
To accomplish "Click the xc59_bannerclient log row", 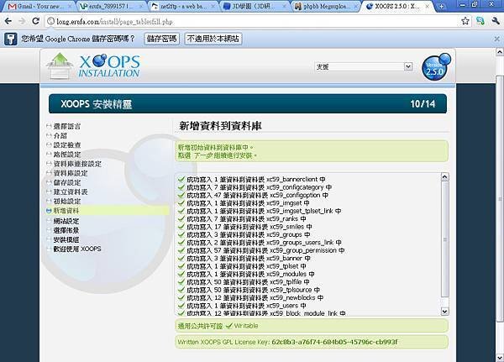I will [x=251, y=180].
